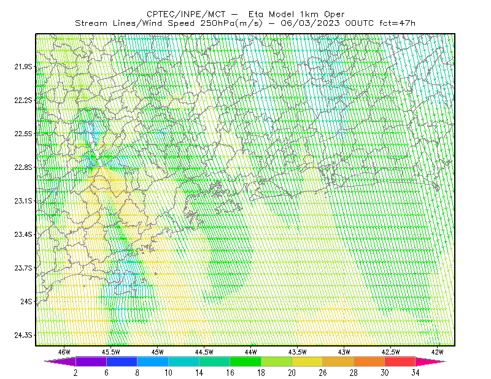Click the yellow 20–26 m/s legend swatch
491x379 pixels.
coord(307,361)
